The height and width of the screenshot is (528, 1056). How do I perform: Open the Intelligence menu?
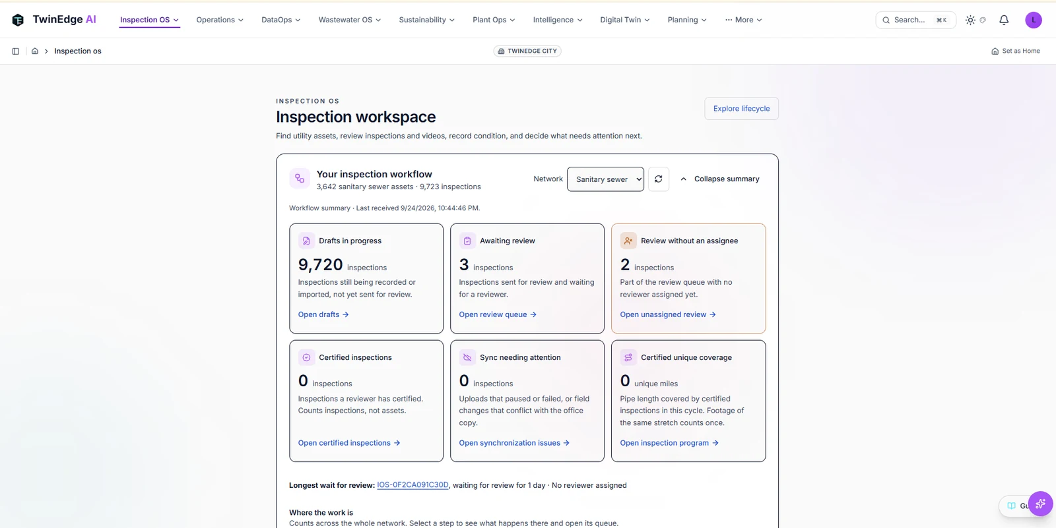pyautogui.click(x=558, y=20)
